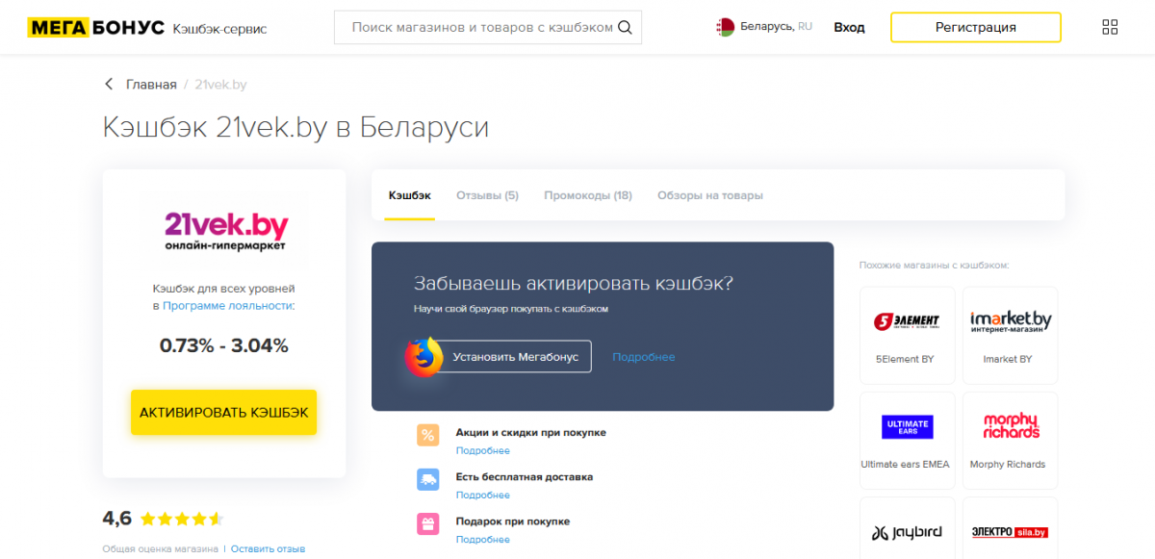Screen dimensions: 1155x559
Task: Click the gift with purchase icon
Action: pyautogui.click(x=427, y=523)
